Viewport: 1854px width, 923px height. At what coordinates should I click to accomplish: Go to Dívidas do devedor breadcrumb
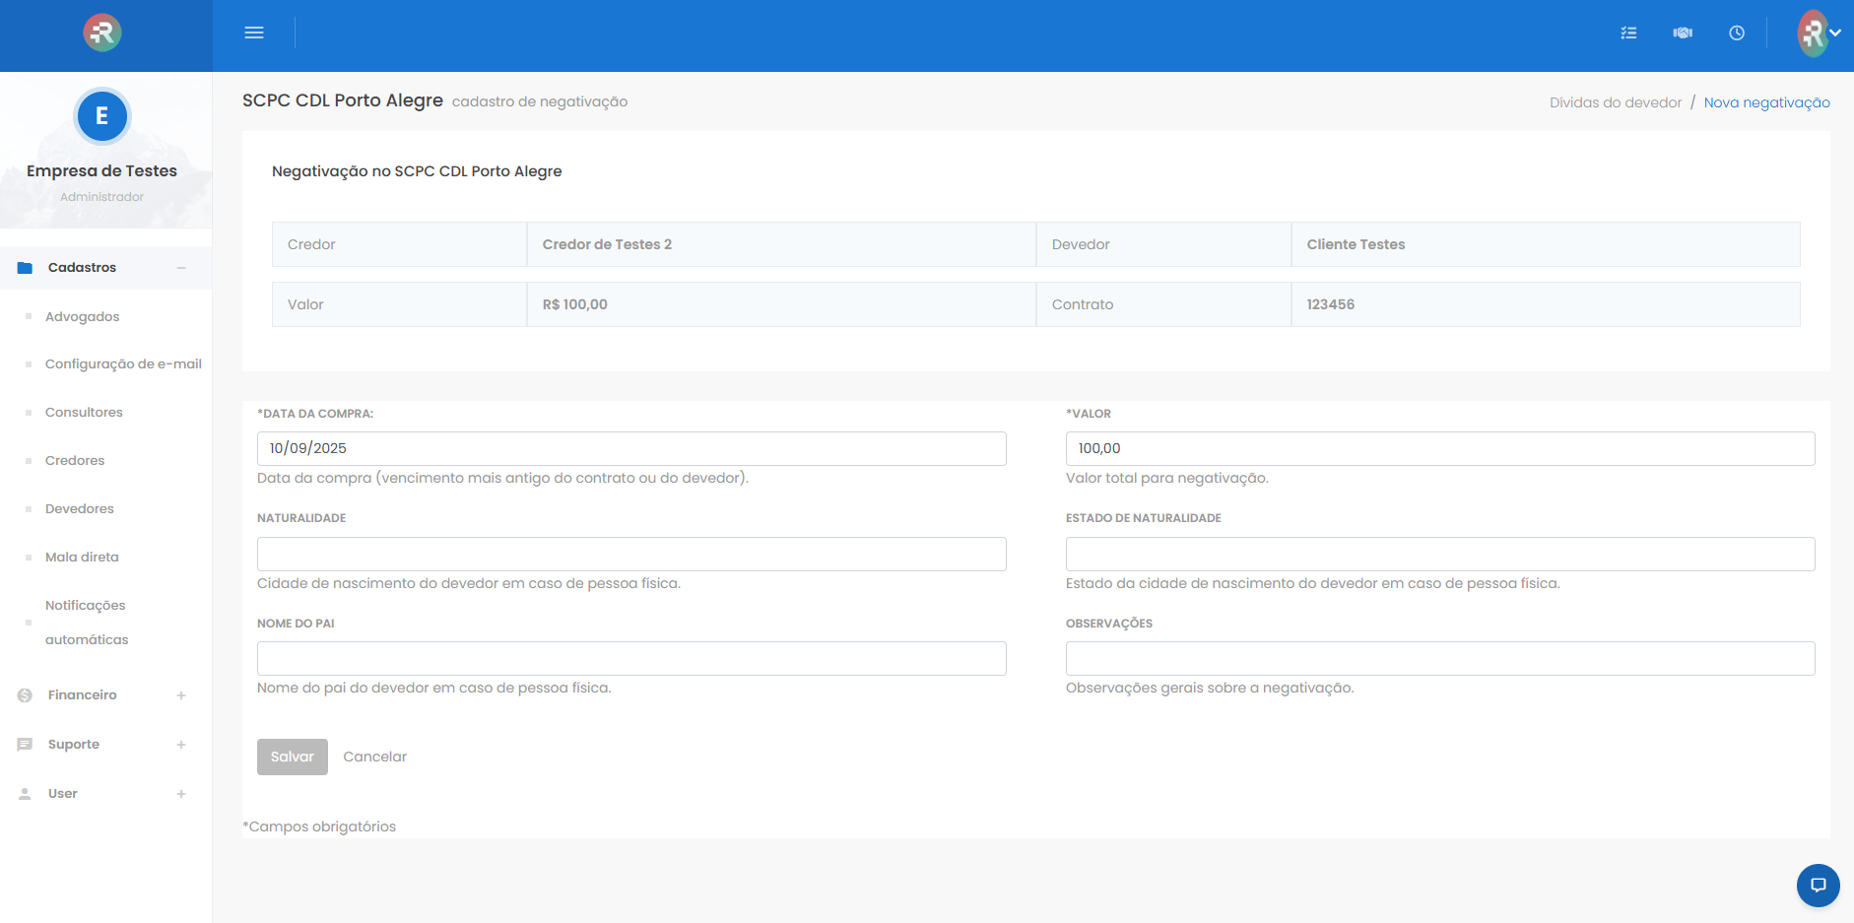coord(1615,102)
